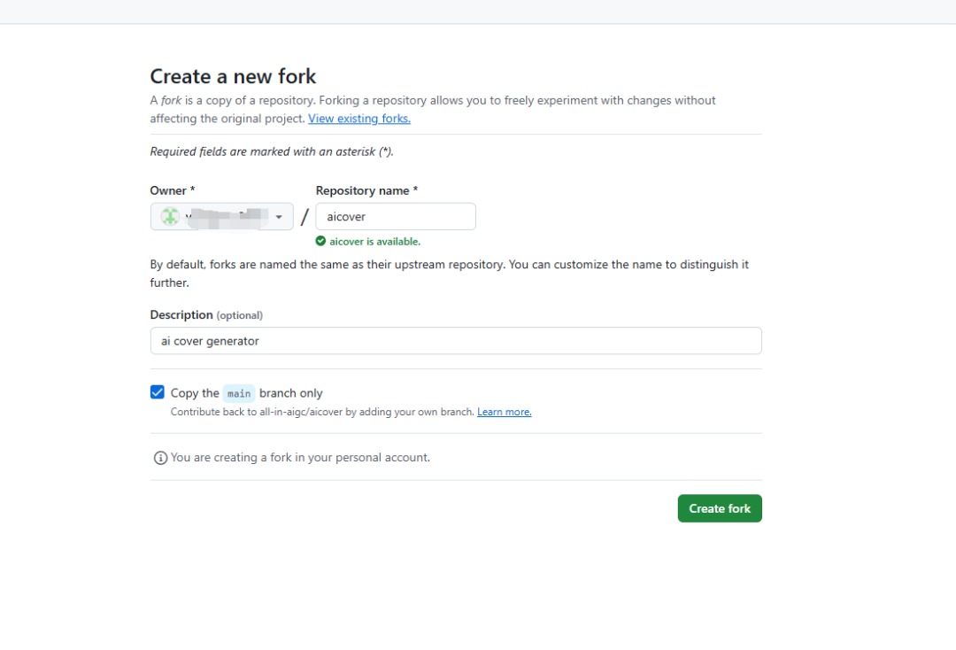Click the slash separator between owner and name
The image size is (956, 650).
click(305, 217)
